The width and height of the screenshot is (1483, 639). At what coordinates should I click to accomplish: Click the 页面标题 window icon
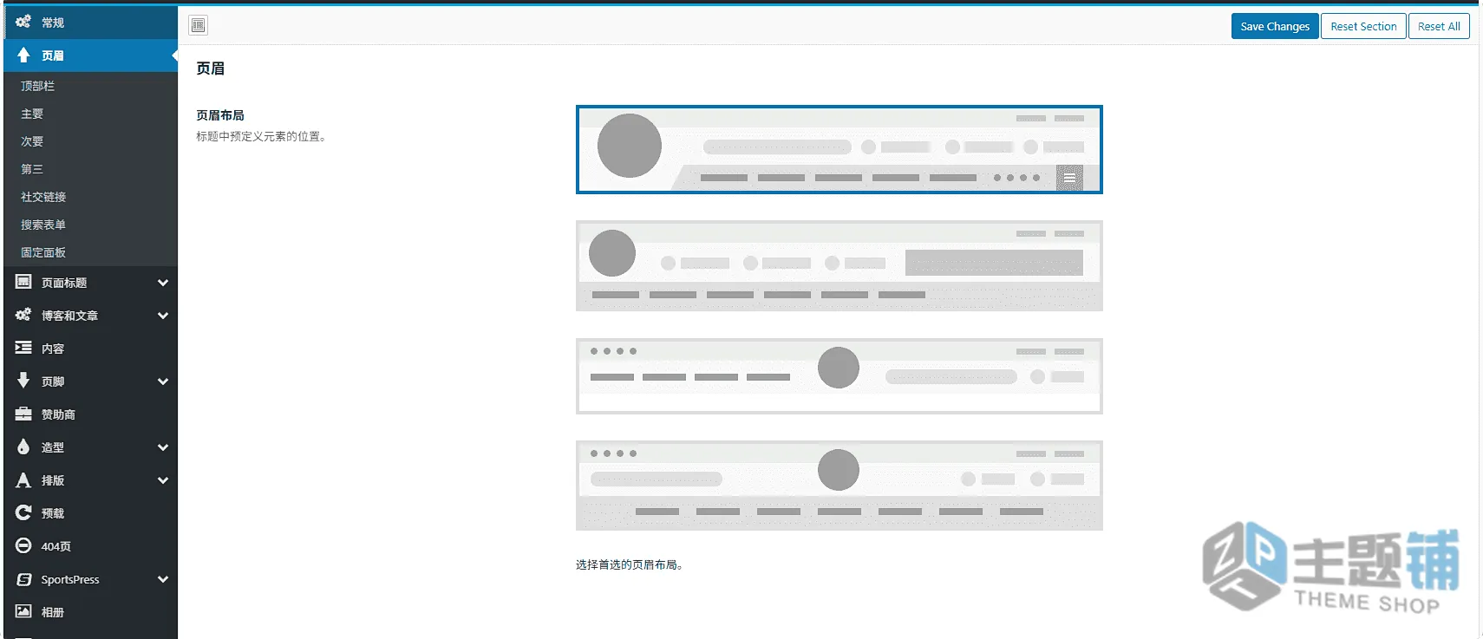pyautogui.click(x=23, y=282)
